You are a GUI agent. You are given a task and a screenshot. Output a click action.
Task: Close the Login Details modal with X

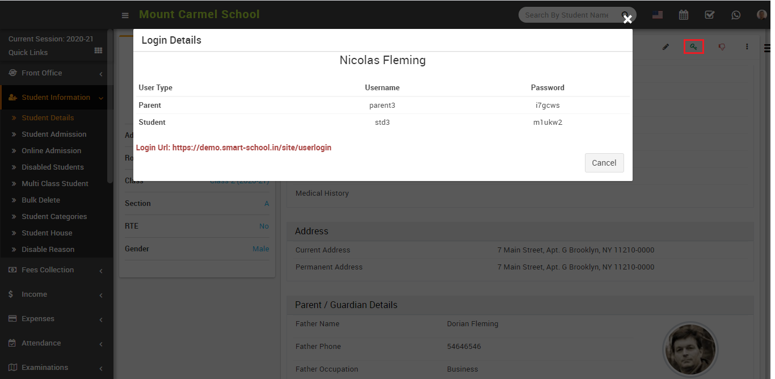pyautogui.click(x=627, y=19)
